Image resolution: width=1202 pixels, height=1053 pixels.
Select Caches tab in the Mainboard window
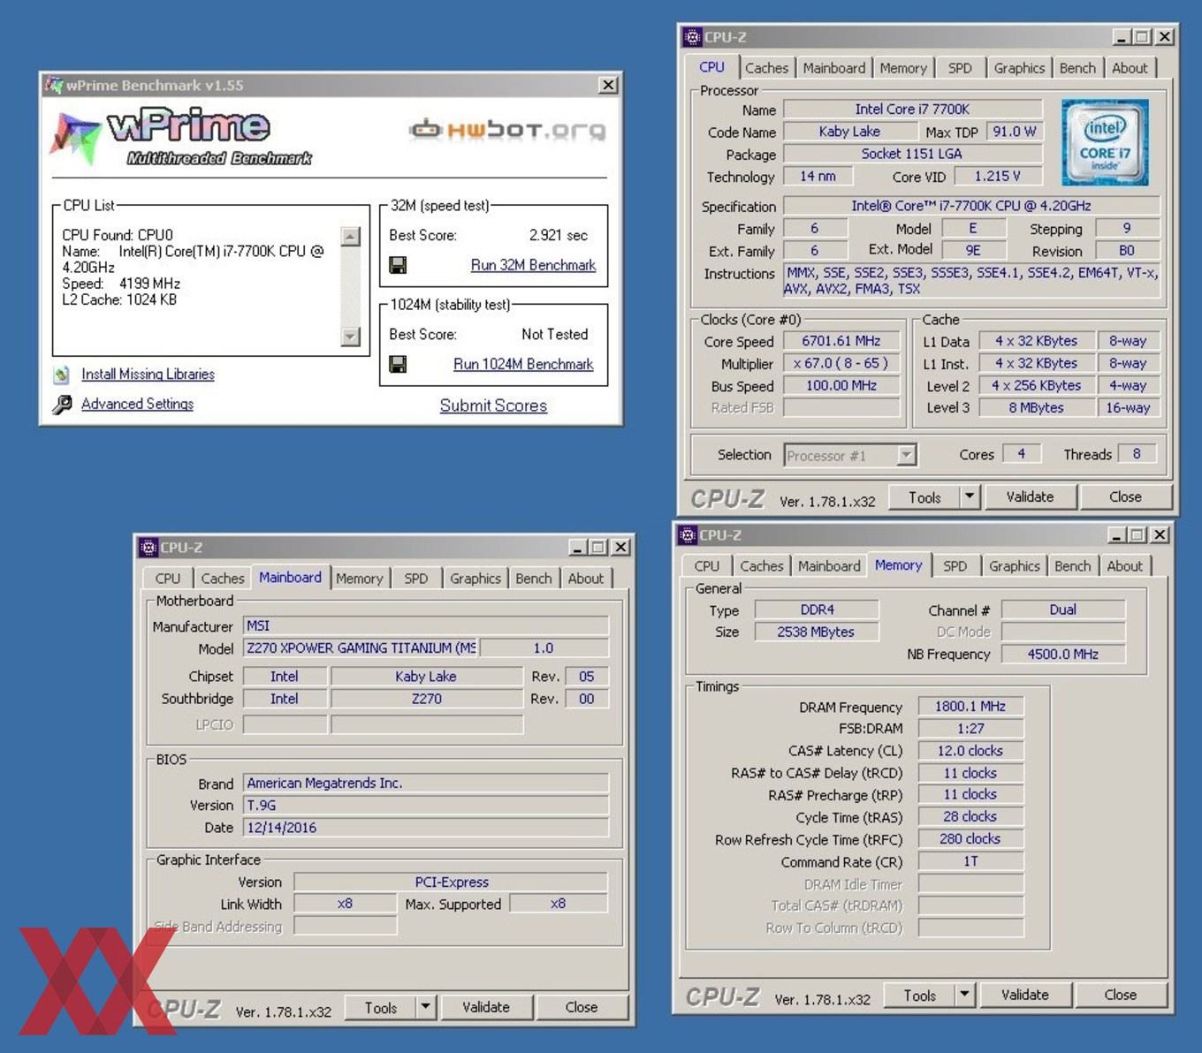pos(223,579)
